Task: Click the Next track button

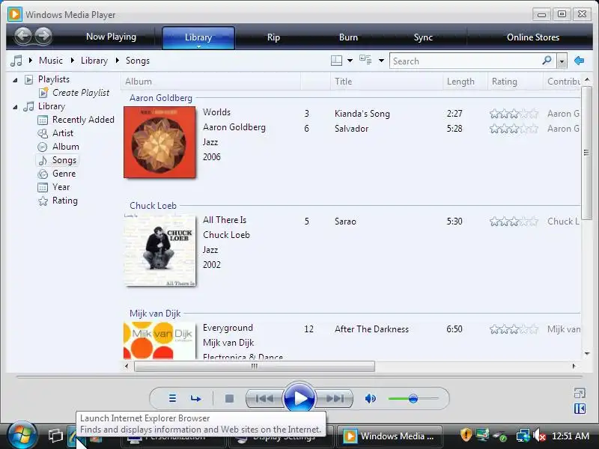Action: (x=335, y=399)
